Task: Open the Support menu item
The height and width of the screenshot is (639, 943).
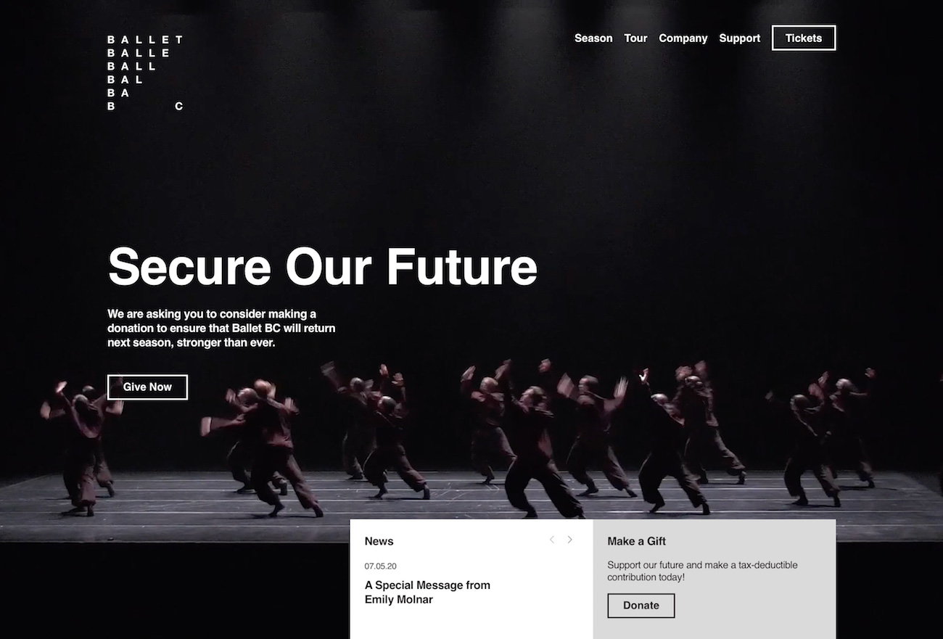Action: pyautogui.click(x=739, y=38)
